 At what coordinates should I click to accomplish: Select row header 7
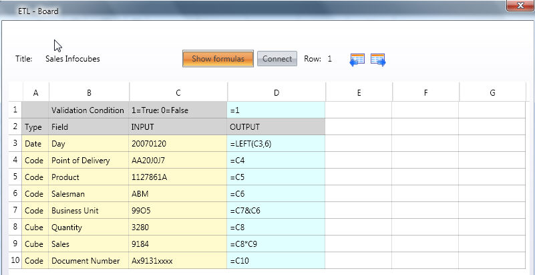pos(15,210)
